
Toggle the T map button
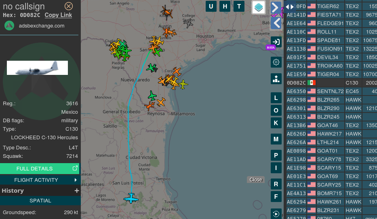(x=239, y=6)
